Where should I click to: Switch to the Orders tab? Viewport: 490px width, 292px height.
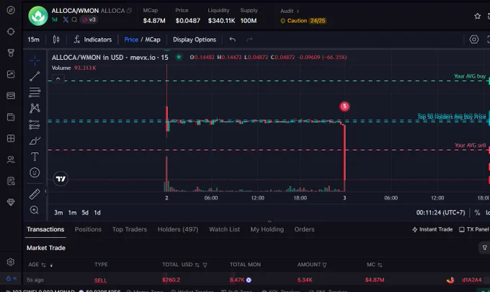[304, 229]
